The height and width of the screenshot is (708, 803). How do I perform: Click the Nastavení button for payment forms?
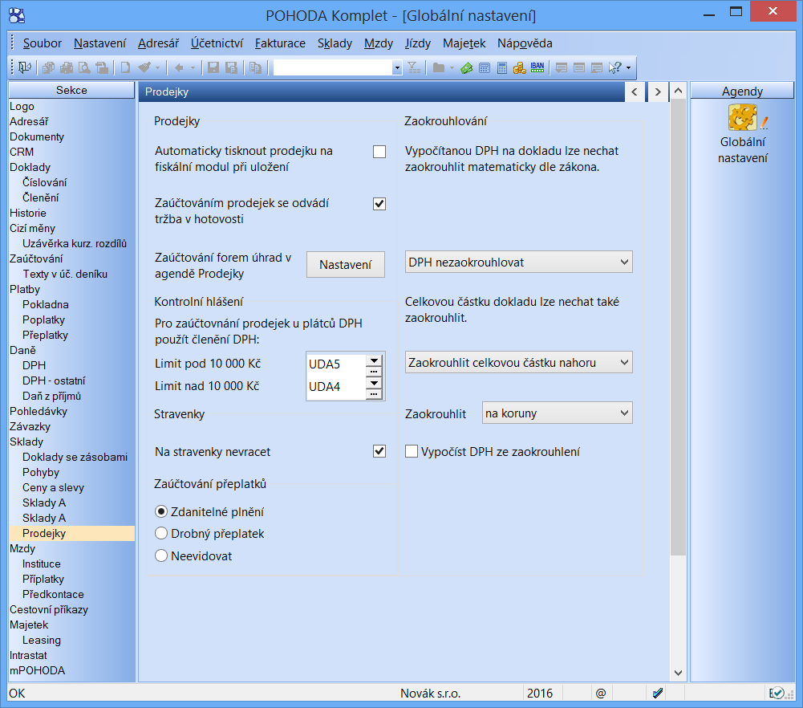pos(345,265)
